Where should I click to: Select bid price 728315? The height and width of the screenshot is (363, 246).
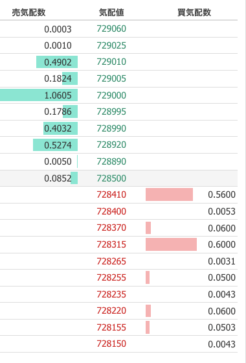111,244
